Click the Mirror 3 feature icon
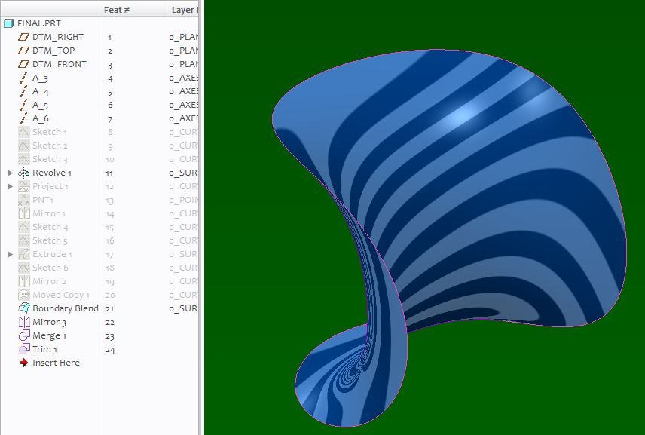This screenshot has height=435, width=645. coord(24,322)
